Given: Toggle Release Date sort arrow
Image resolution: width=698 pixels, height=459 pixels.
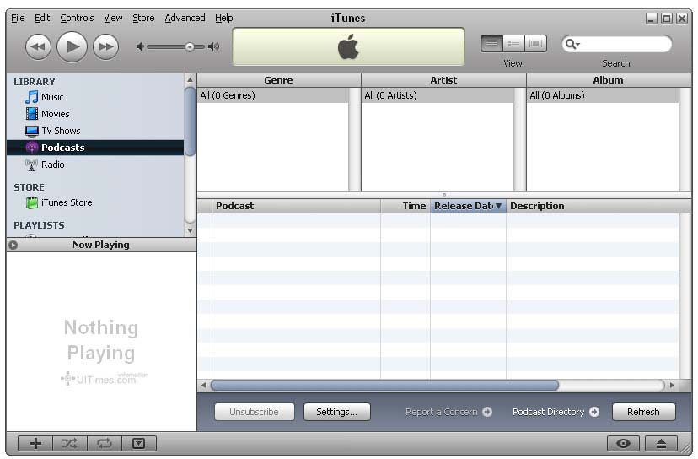Looking at the screenshot, I should (498, 206).
